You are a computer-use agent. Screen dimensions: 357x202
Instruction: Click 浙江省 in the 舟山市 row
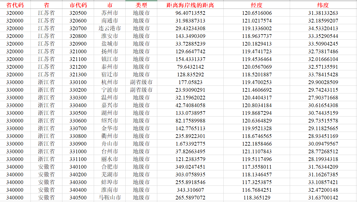[x=46, y=144]
